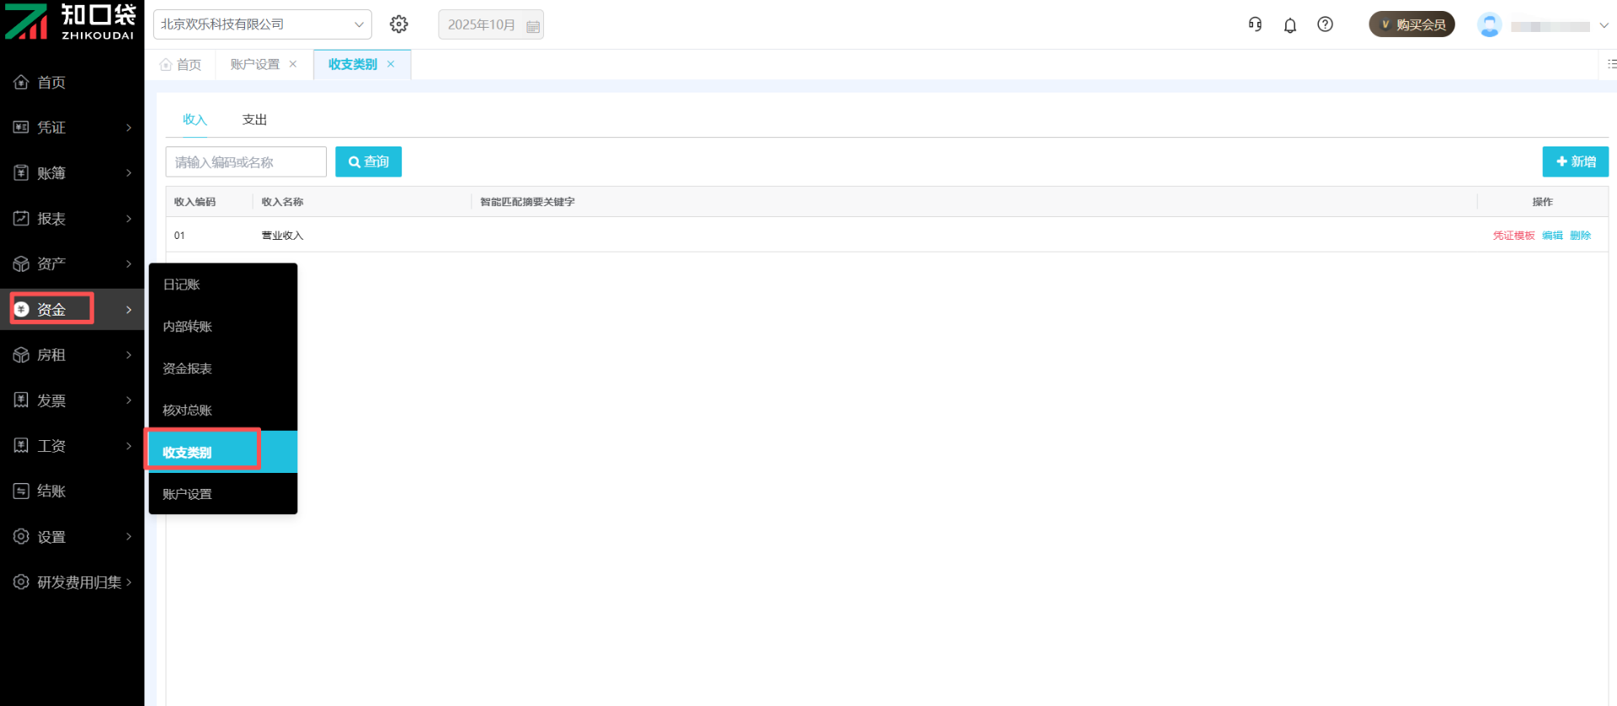Switch to the 支出 tab
Screen dimensions: 1617x706
point(254,119)
